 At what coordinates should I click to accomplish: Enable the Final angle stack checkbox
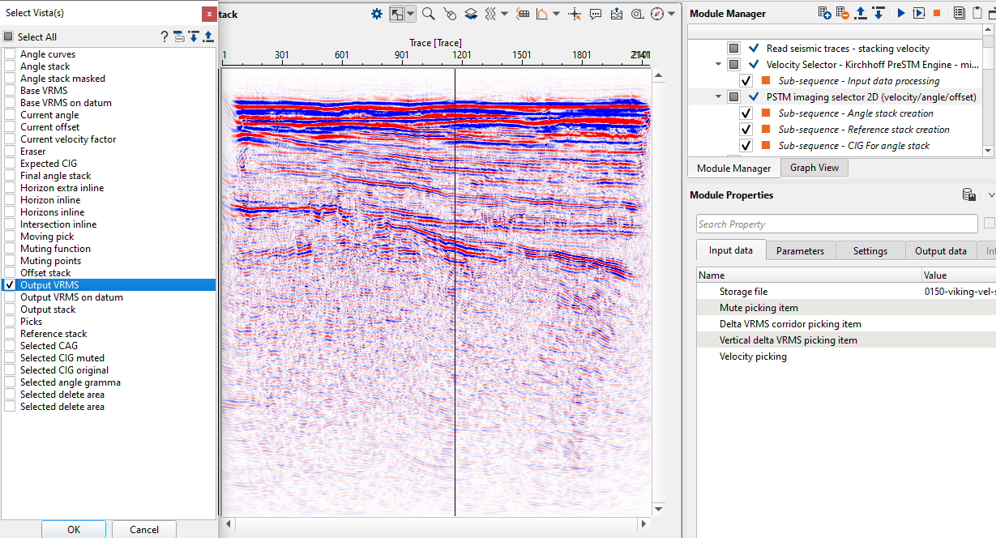click(10, 176)
